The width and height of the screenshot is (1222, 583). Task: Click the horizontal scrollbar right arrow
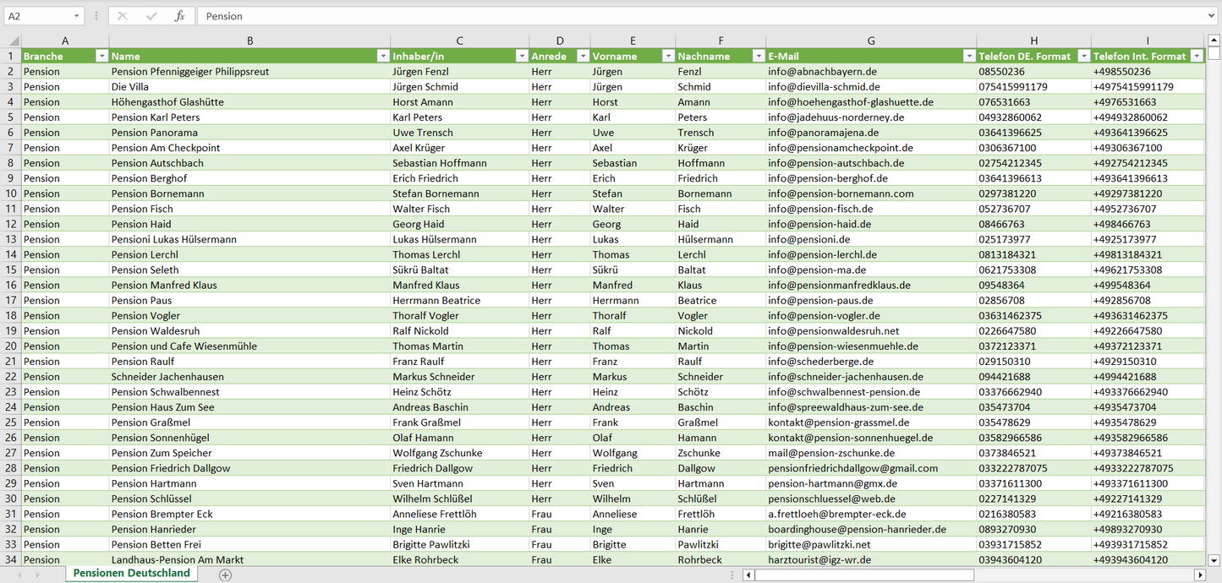(x=1199, y=575)
